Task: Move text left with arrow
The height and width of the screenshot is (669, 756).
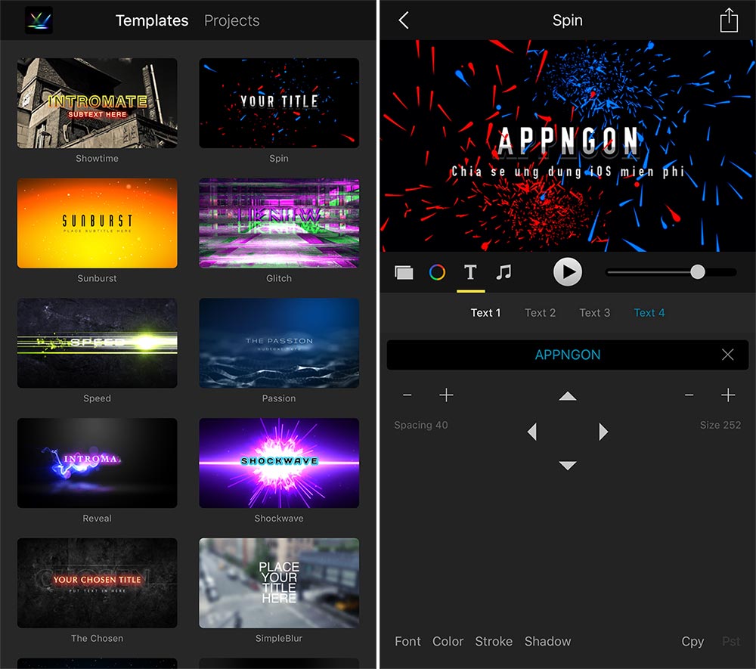Action: [x=532, y=432]
